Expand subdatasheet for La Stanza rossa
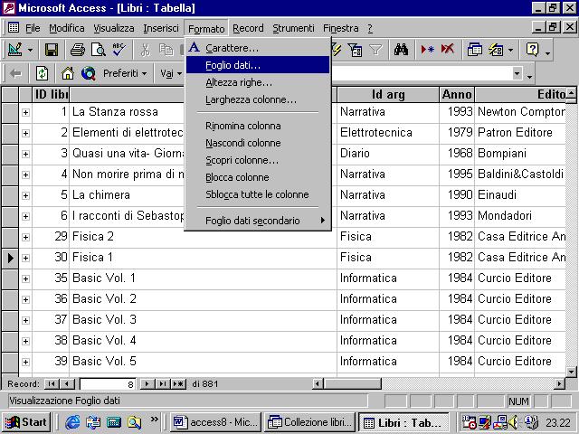Viewport: 579px width, 434px height. (x=25, y=112)
